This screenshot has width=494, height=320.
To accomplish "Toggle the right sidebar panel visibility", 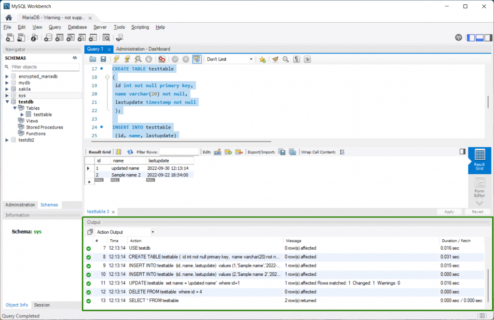I will point(488,38).
